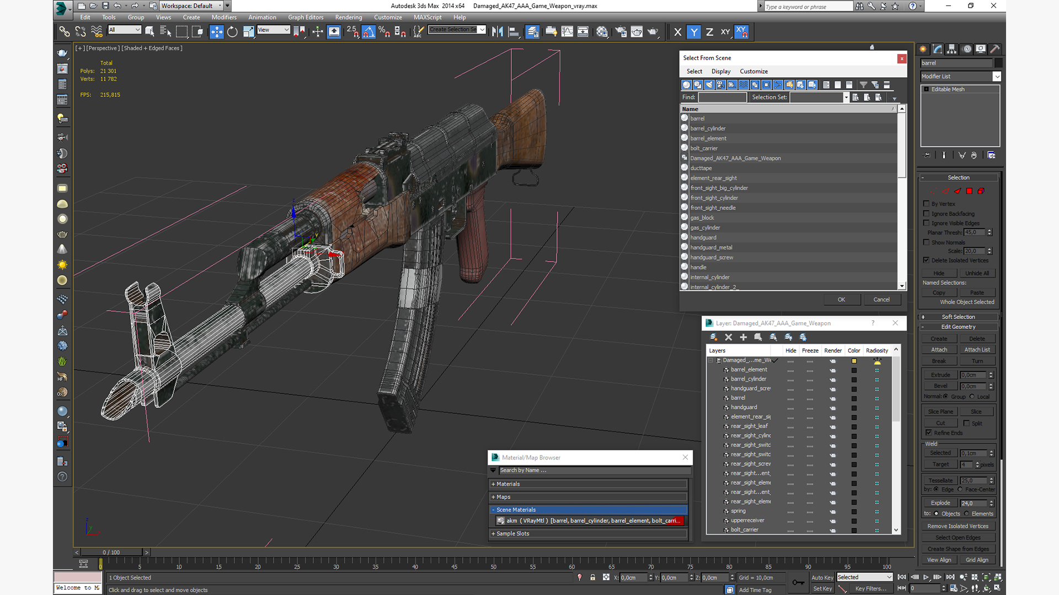Open the Create command panel tab
Screen dimensions: 1059x595
(923, 49)
